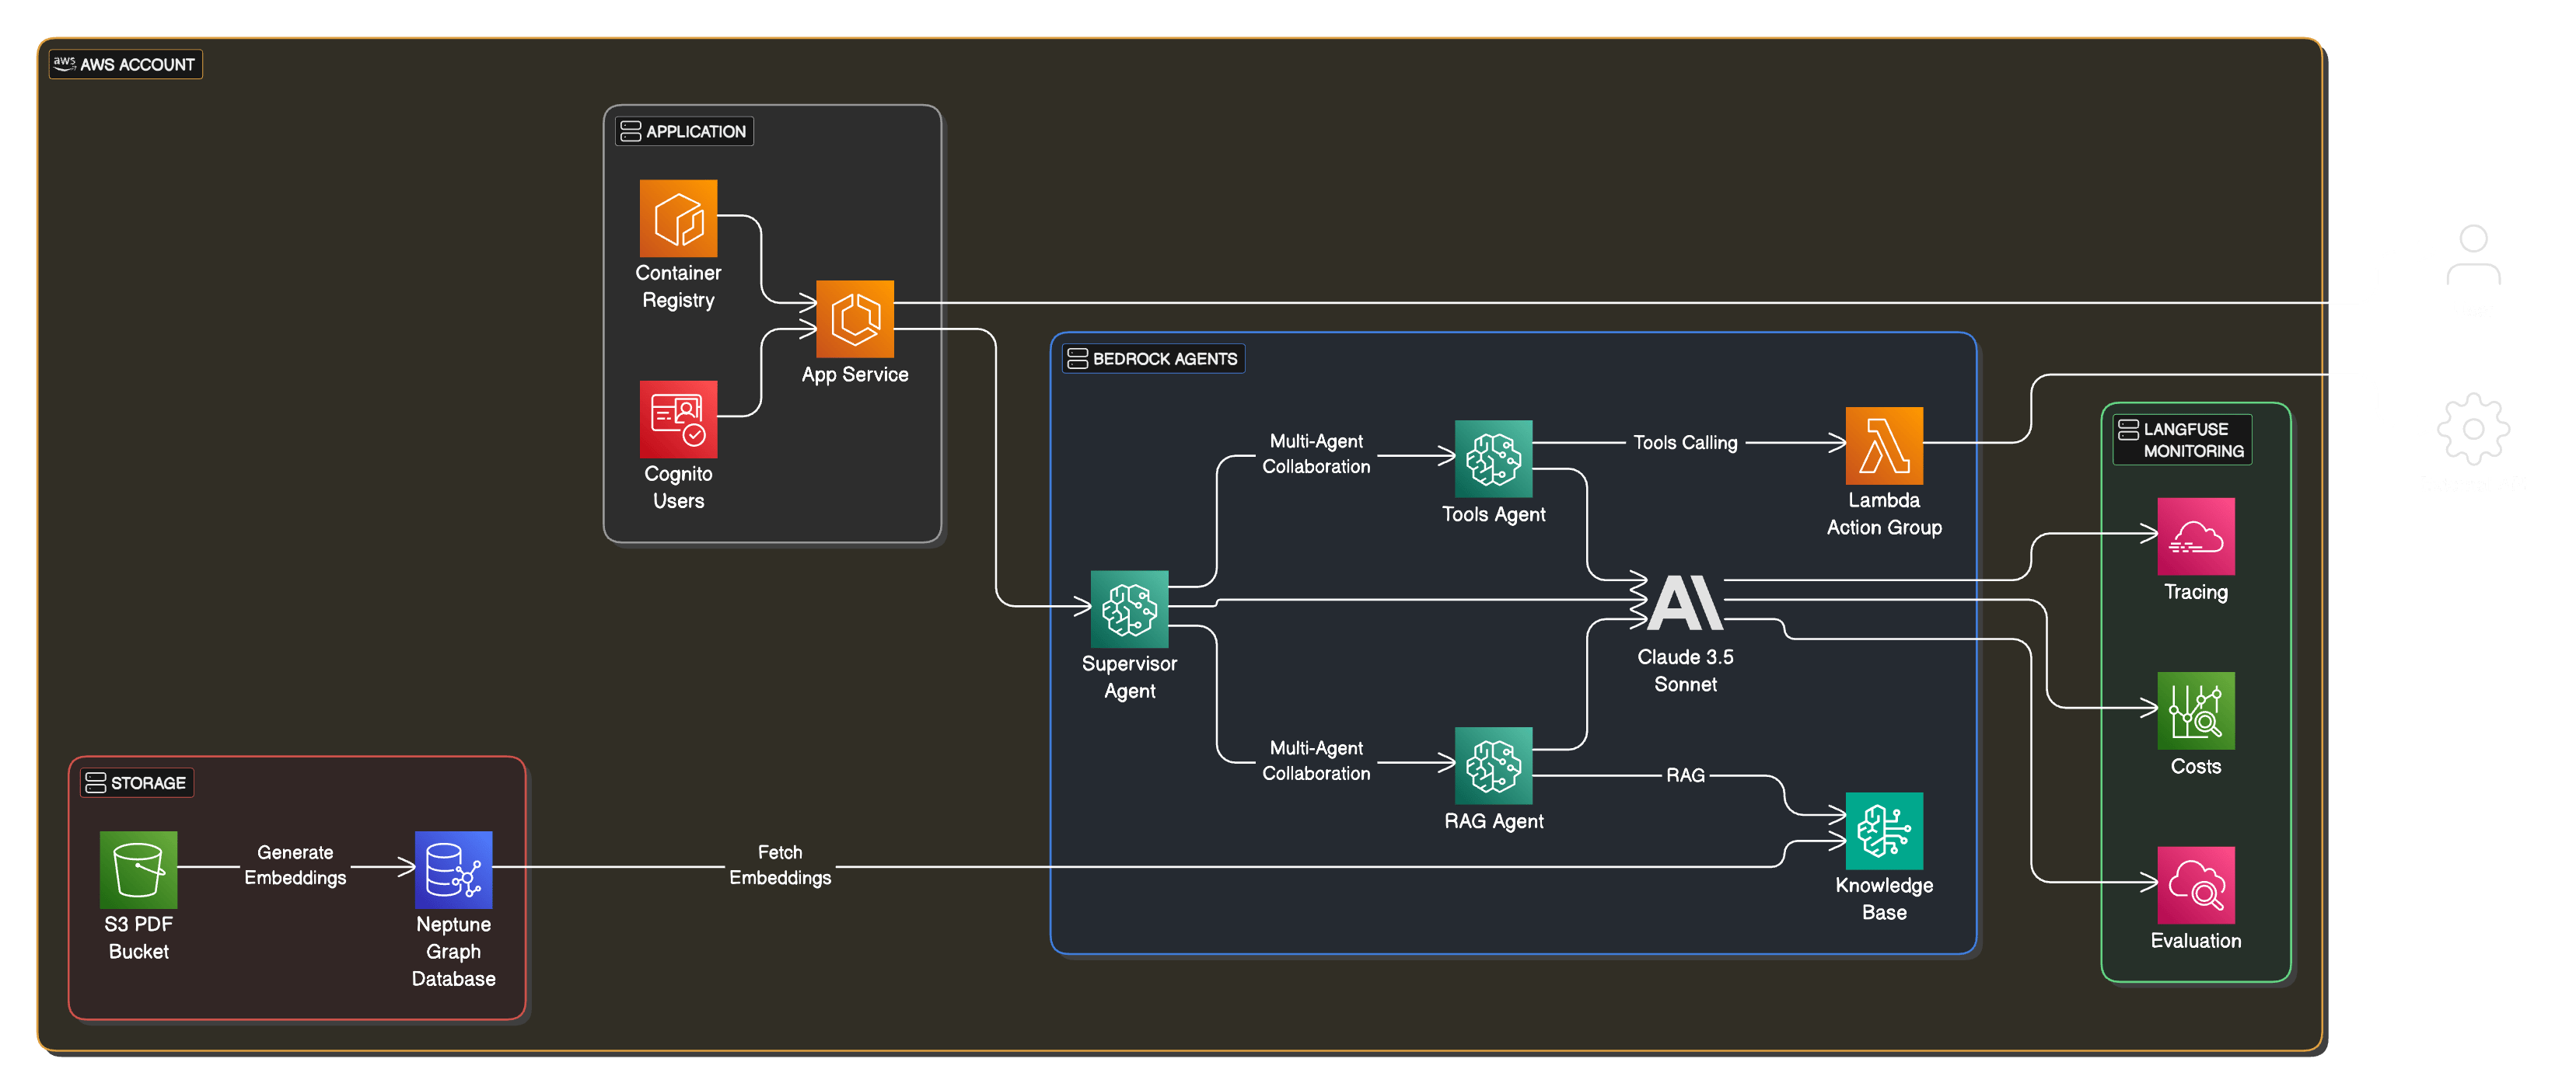
Task: Select the 'RAG' connector label
Action: click(1685, 775)
